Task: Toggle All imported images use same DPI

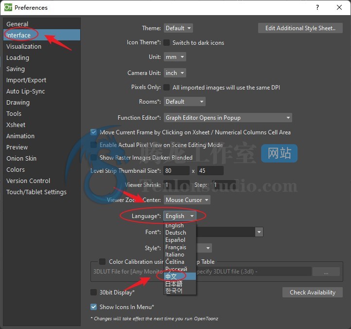Action: pos(166,88)
